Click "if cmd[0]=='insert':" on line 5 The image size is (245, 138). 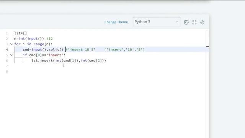[x=44, y=55]
